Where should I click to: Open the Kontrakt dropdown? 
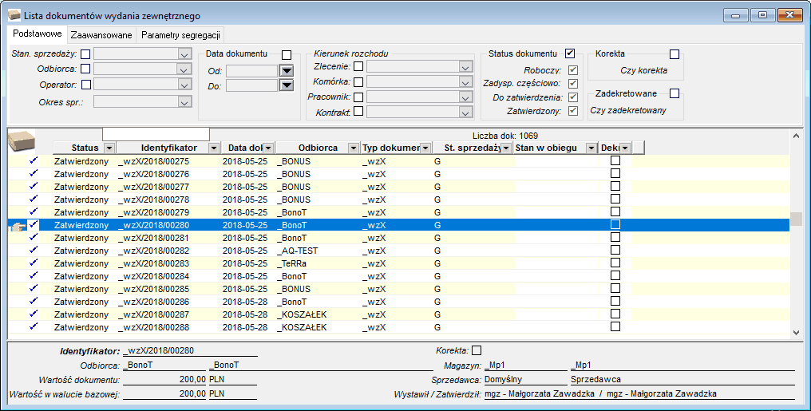(465, 113)
